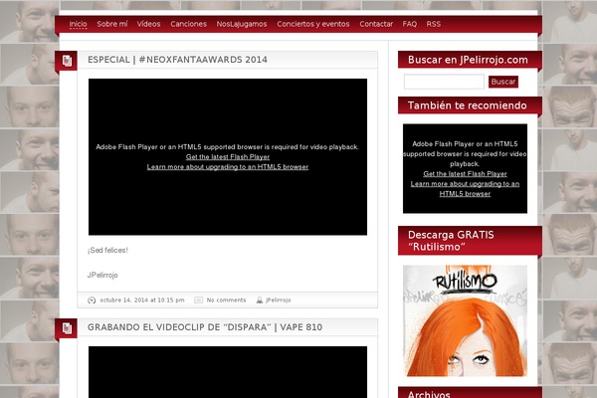This screenshot has width=597, height=398.
Task: Open the RSS feed link
Action: [x=433, y=24]
